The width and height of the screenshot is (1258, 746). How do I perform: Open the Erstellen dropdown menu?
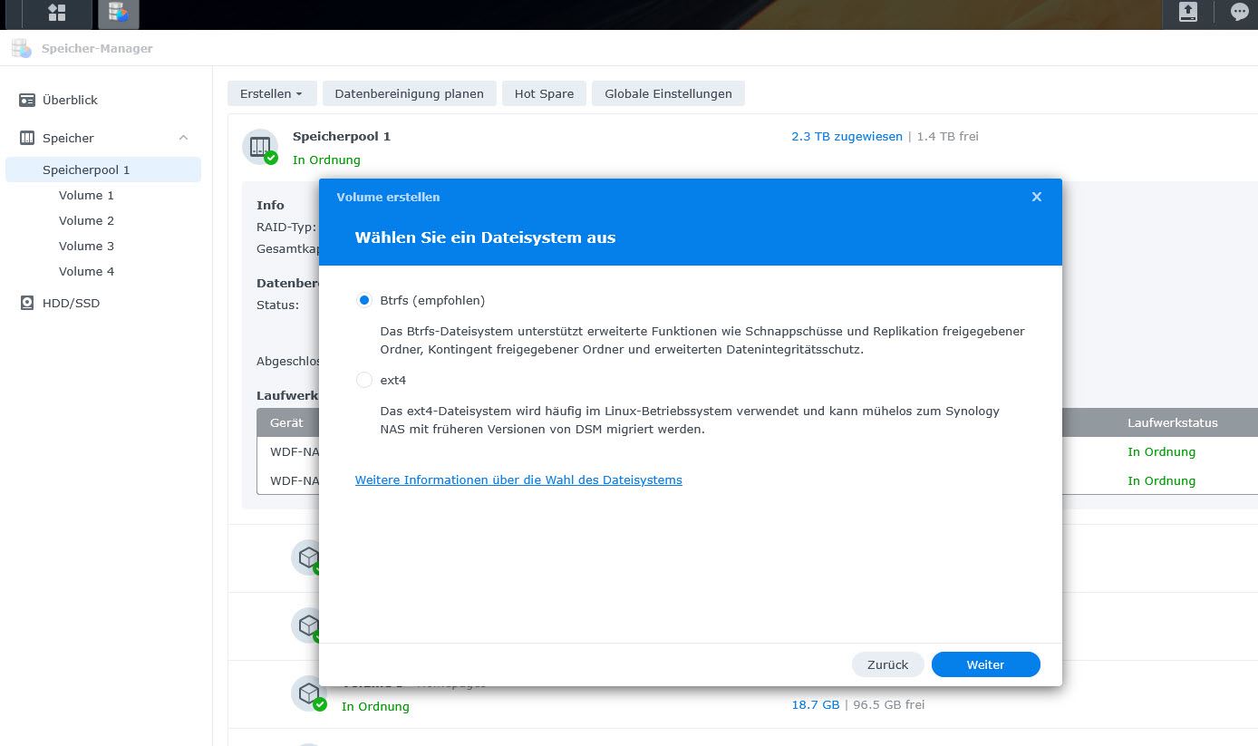point(271,93)
